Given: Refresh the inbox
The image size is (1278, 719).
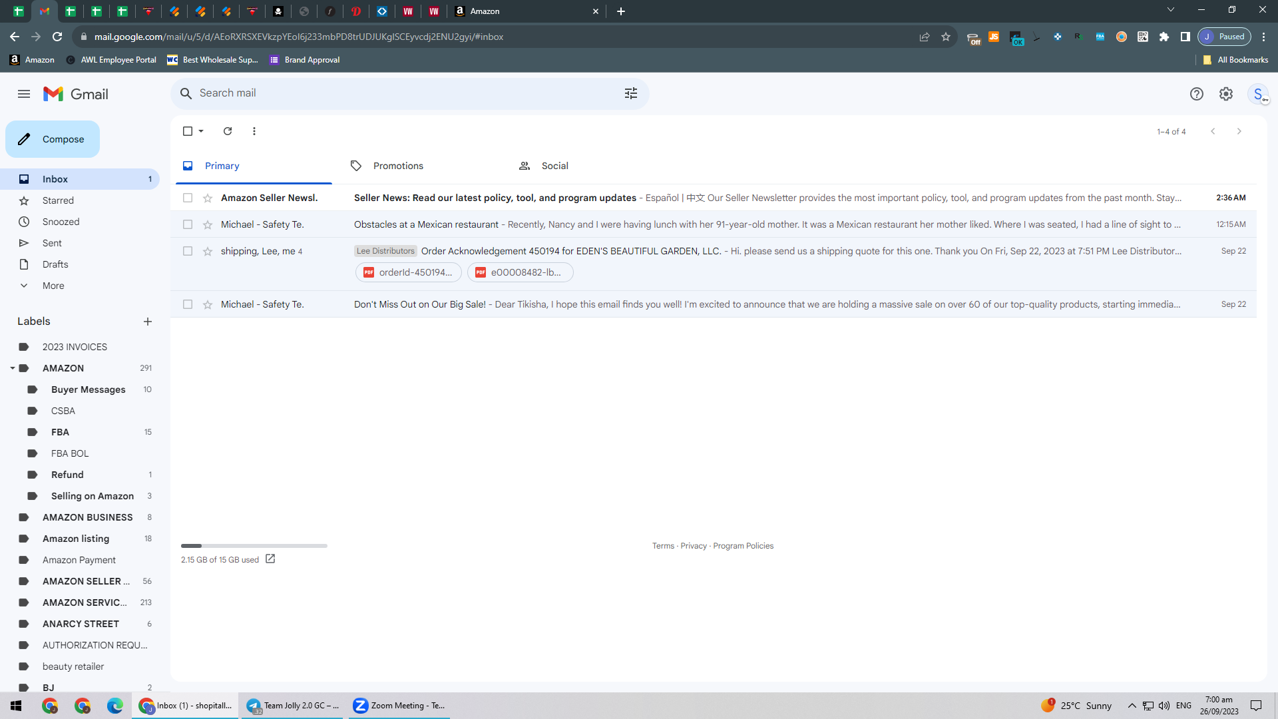Looking at the screenshot, I should pos(228,131).
